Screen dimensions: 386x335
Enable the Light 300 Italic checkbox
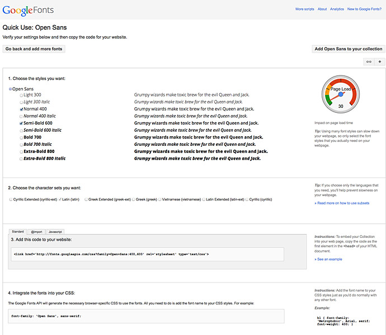(x=21, y=102)
